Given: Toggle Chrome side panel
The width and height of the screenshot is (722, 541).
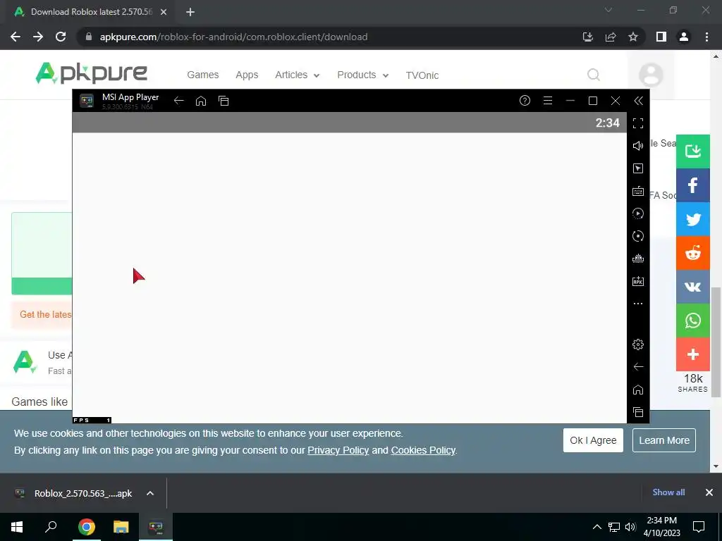Looking at the screenshot, I should click(x=661, y=37).
